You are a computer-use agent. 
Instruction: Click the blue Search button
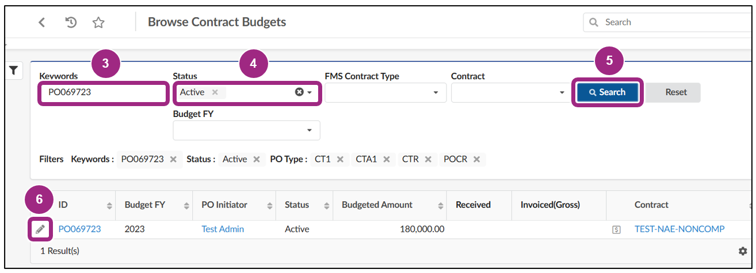608,92
